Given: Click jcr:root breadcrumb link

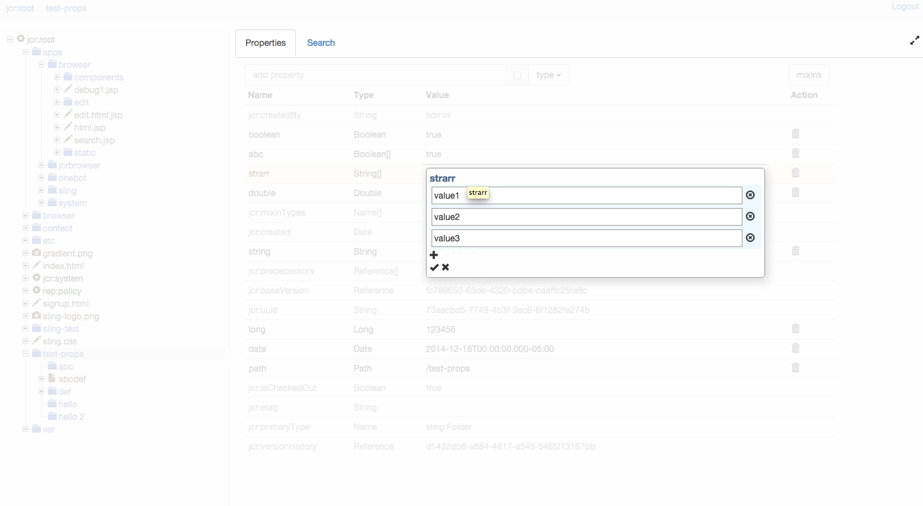Looking at the screenshot, I should point(20,8).
